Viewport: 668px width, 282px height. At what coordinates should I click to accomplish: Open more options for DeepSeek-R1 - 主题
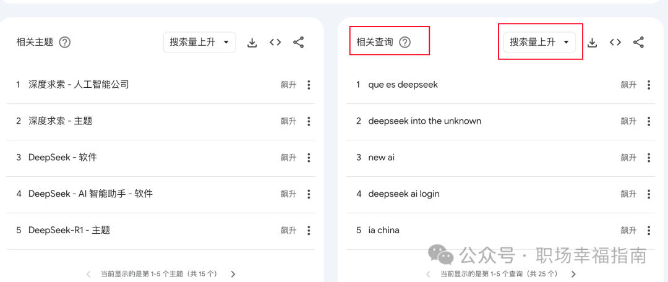pyautogui.click(x=309, y=231)
